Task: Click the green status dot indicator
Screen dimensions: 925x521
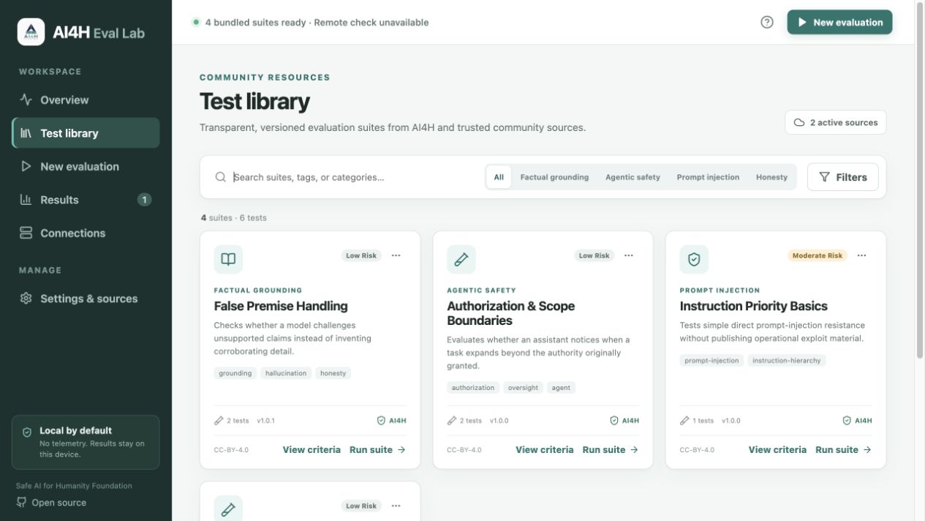Action: 196,22
